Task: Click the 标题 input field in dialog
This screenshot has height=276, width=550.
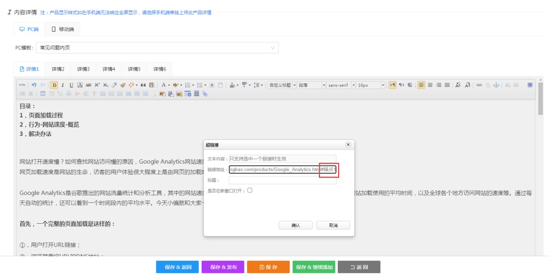Action: 282,181
